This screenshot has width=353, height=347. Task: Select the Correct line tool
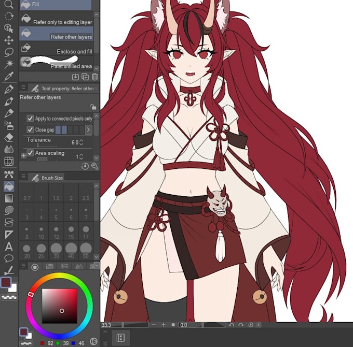click(9, 270)
